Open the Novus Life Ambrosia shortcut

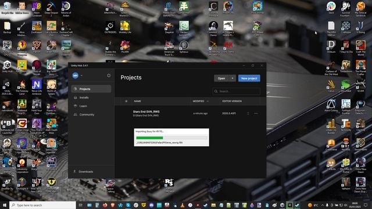click(37, 87)
